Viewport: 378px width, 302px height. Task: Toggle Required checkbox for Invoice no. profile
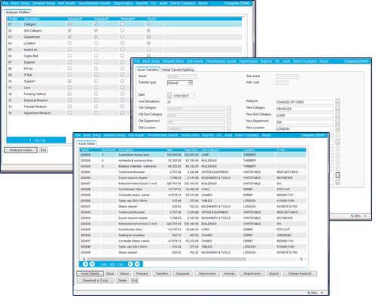[x=70, y=50]
